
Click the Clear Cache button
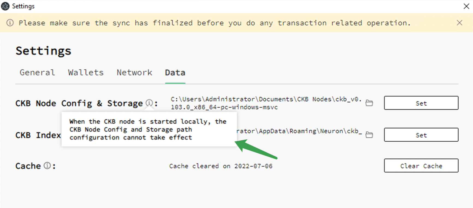tap(421, 166)
